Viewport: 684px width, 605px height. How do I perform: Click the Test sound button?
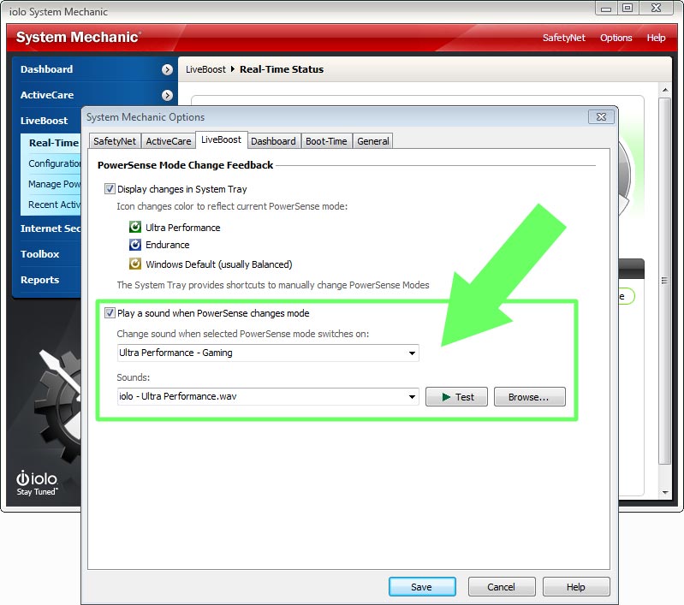[x=456, y=397]
